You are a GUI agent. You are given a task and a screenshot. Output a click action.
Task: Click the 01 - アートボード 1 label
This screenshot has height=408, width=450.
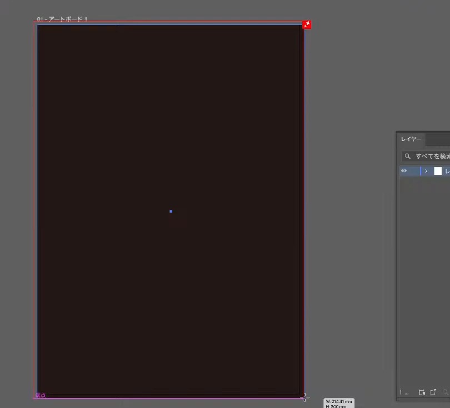[62, 19]
